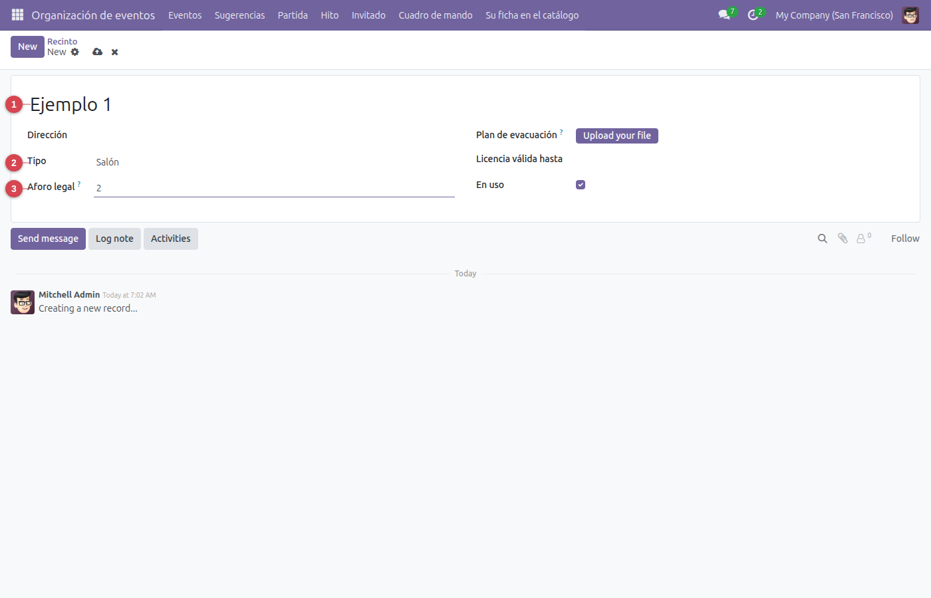
Task: Click the New record button
Action: point(27,47)
